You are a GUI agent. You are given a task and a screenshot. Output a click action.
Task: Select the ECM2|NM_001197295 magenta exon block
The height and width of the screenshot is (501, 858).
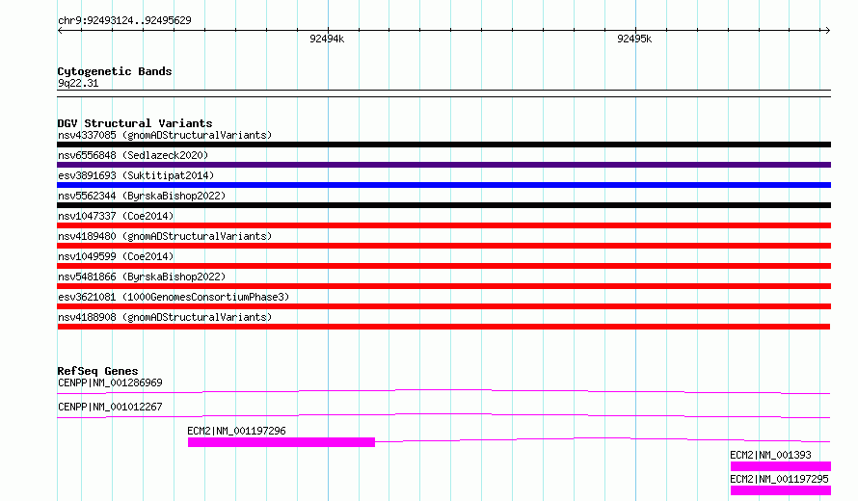(x=781, y=490)
